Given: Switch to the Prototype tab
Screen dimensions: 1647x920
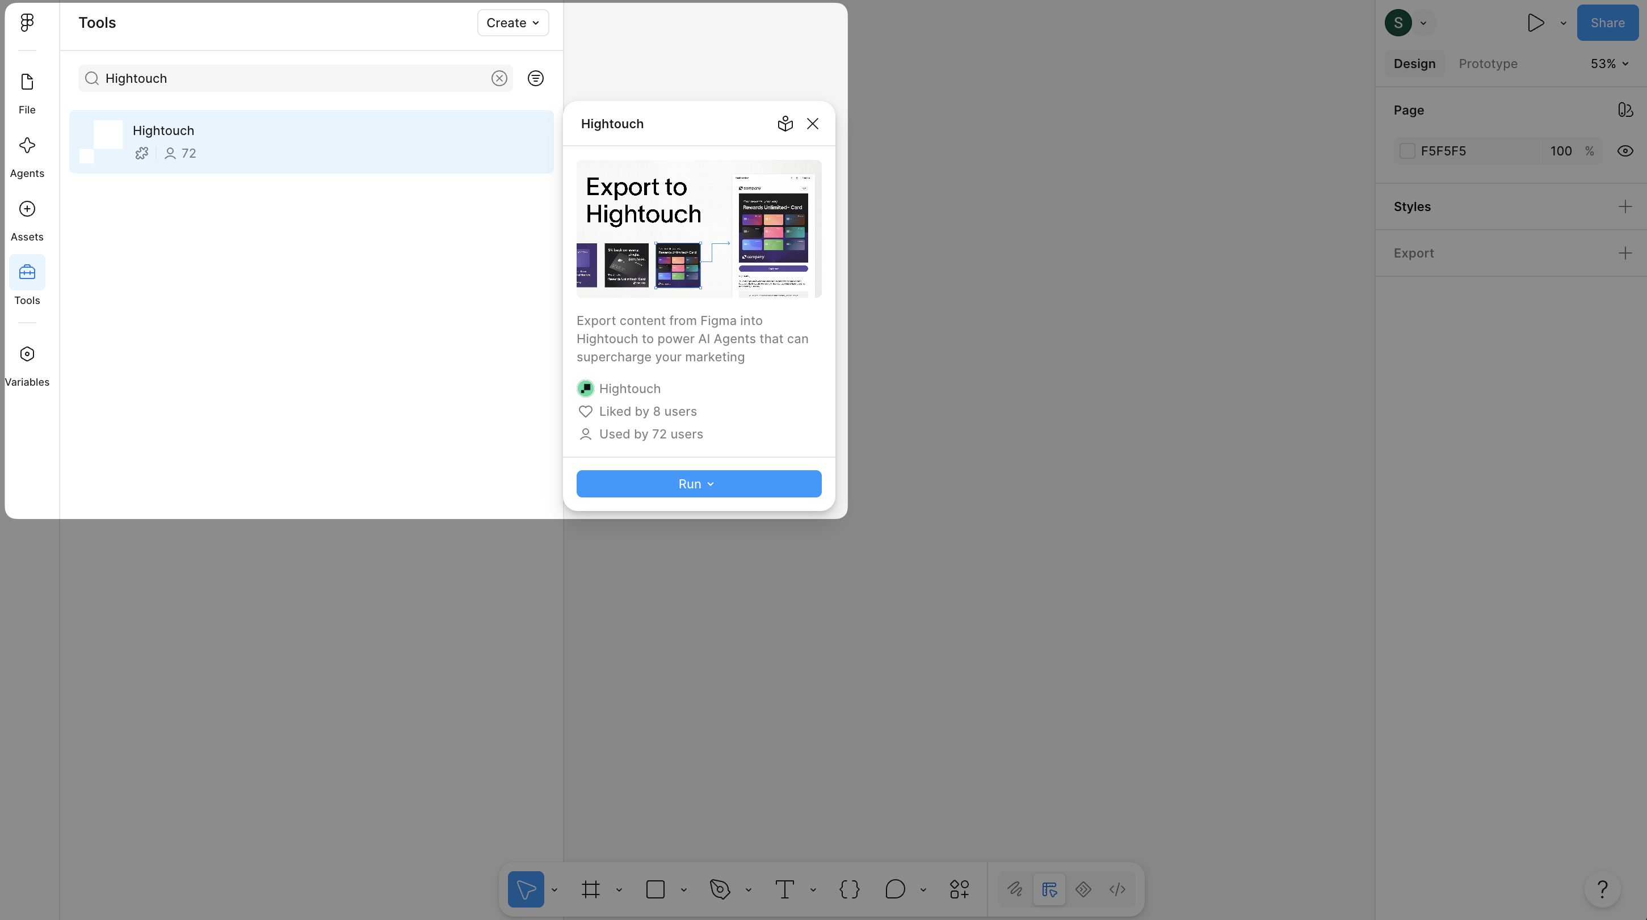Looking at the screenshot, I should point(1488,64).
